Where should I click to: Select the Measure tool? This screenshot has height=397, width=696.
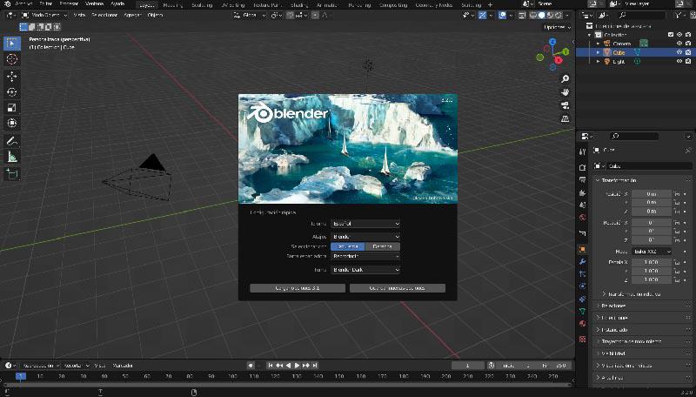12,157
